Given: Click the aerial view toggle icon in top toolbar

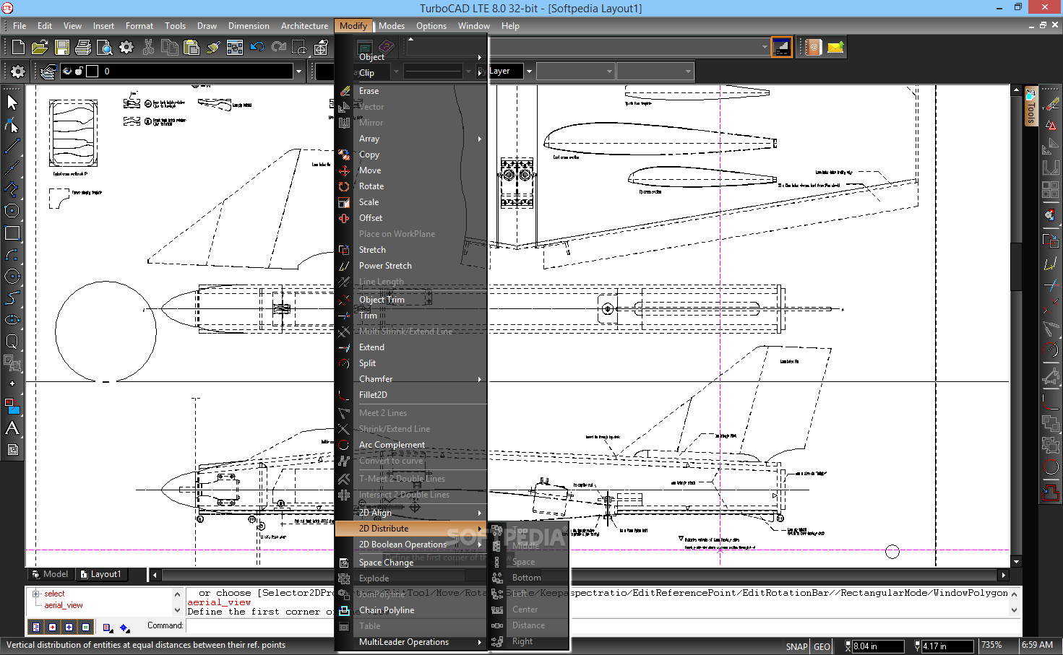Looking at the screenshot, I should tap(781, 48).
